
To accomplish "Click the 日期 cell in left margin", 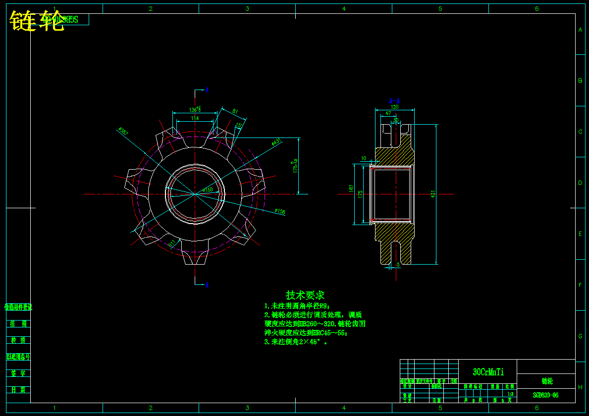I will (18, 390).
